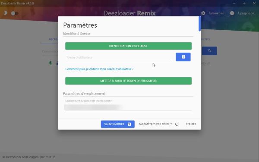Viewport: 259px width, 162px height.
Task: Select the Recherche tab behind dialog
Action: [x=54, y=39]
